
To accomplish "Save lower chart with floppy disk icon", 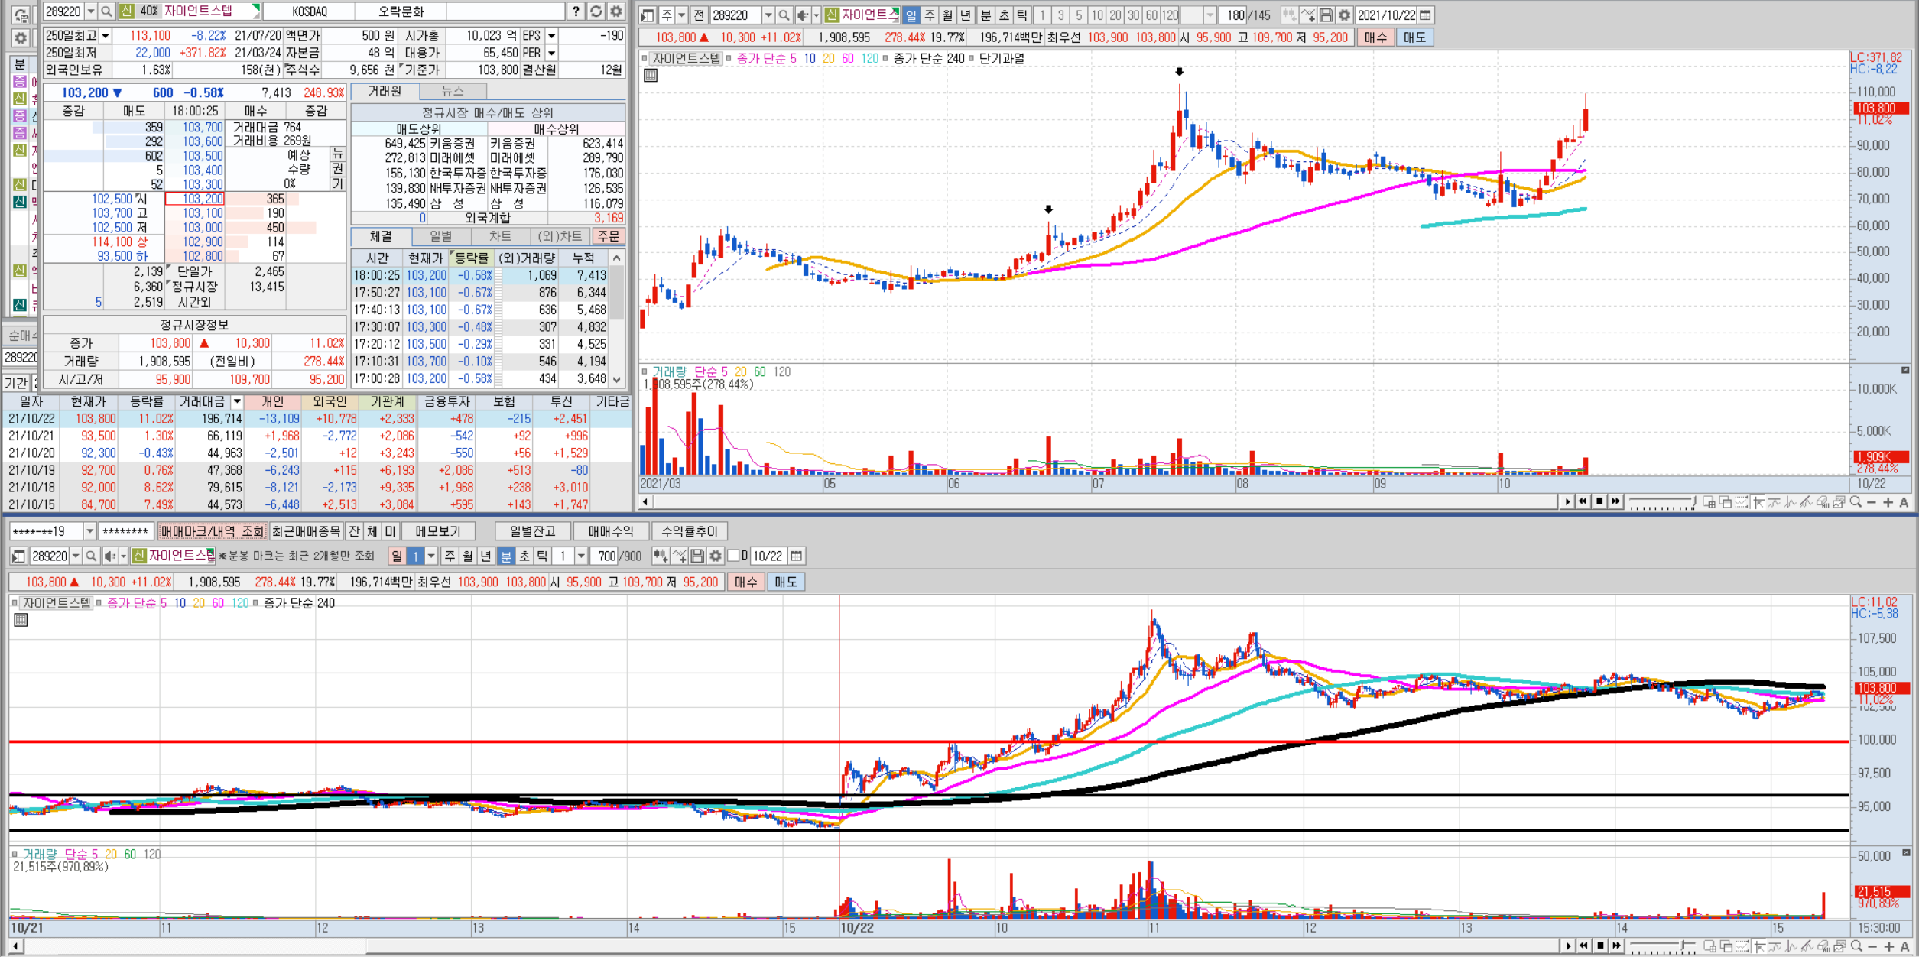I will (697, 556).
